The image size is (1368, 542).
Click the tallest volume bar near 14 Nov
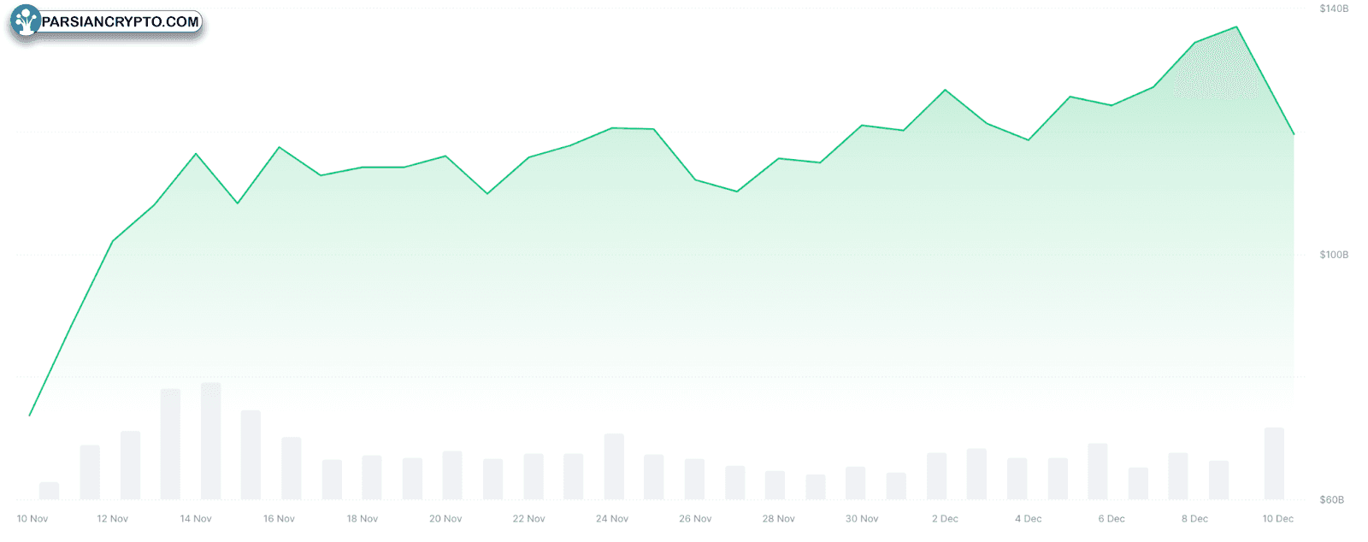[x=210, y=441]
